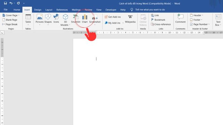This screenshot has width=223, height=125.
Task: Open the Page Number dropdown
Action: pyautogui.click(x=200, y=24)
